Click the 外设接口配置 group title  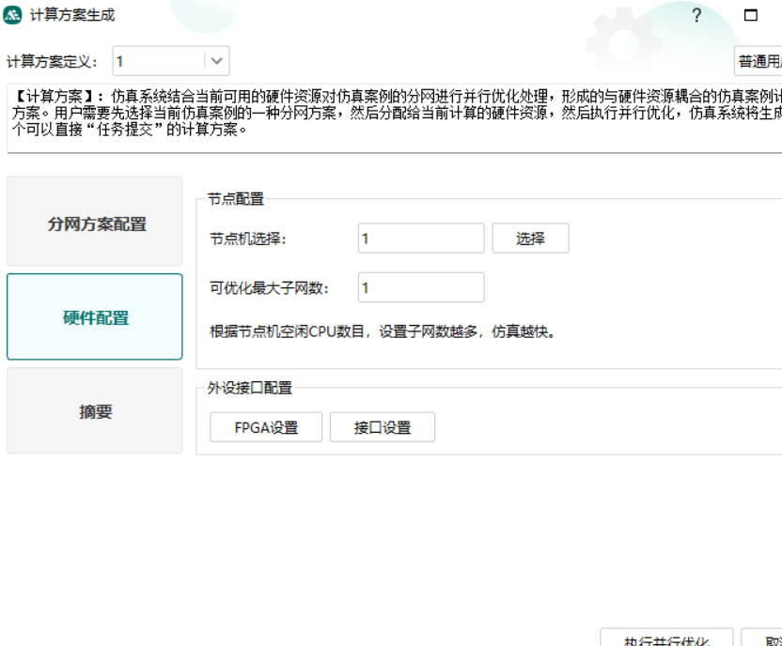pos(250,388)
